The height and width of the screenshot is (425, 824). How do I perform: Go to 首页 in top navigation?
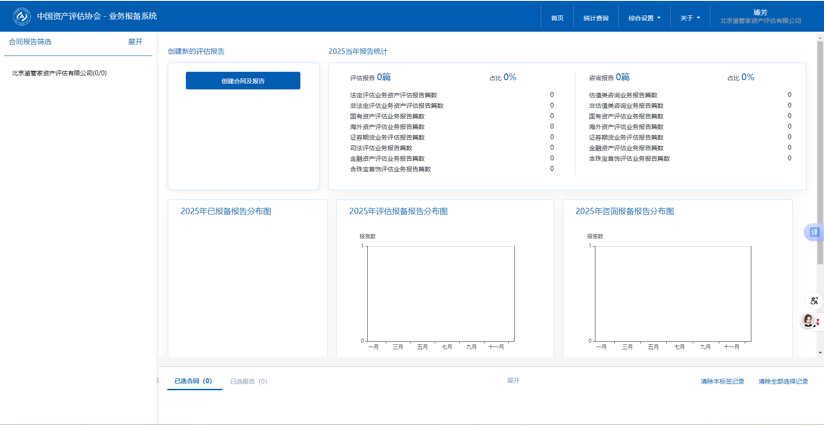pos(557,18)
